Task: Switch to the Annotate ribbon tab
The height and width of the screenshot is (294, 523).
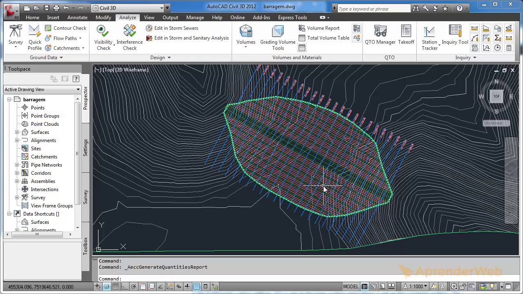Action: [x=77, y=18]
